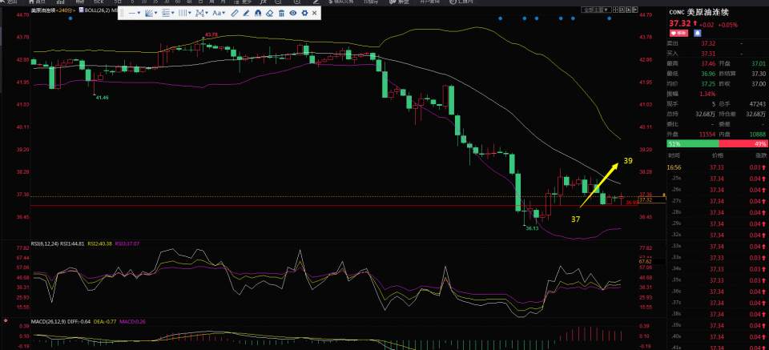The width and height of the screenshot is (769, 350).
Task: Click the RSI1:44.81 reading
Action: 72,243
